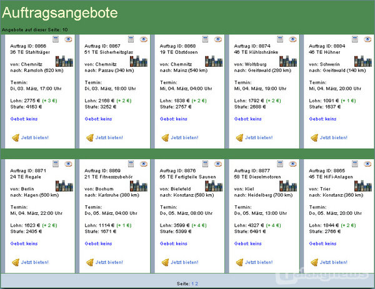Image resolution: width=375 pixels, height=289 pixels.
Task: Open 'Gebot: keins' on Auftrag 8876
Action: coord(174,243)
